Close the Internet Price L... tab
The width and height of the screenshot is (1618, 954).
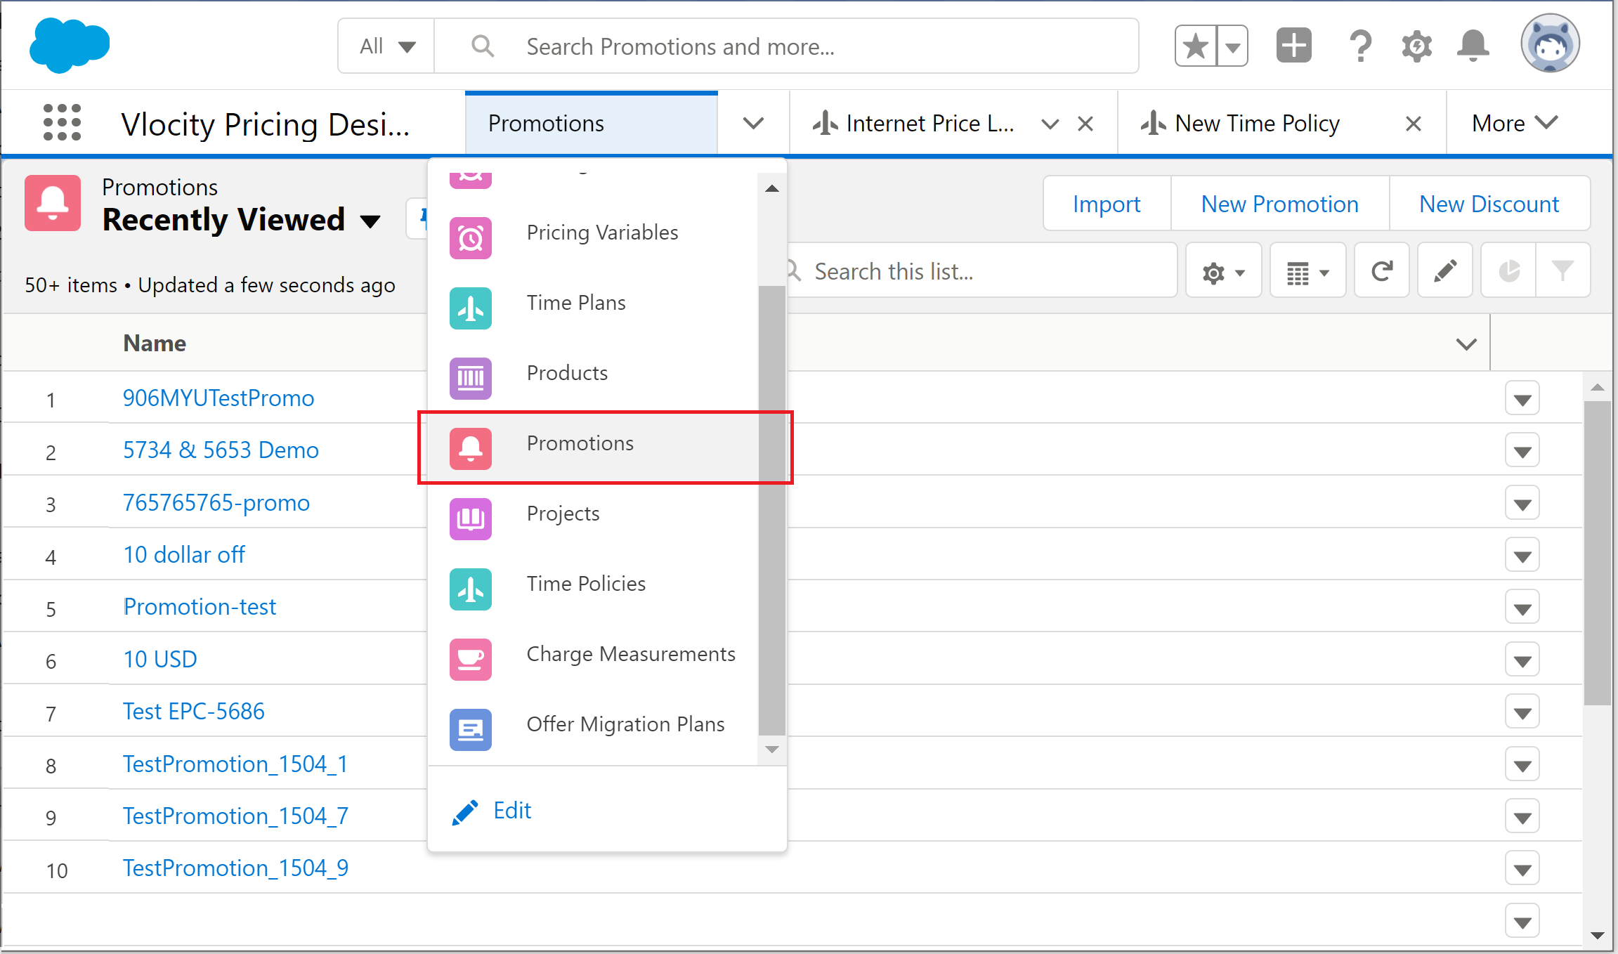(x=1085, y=124)
